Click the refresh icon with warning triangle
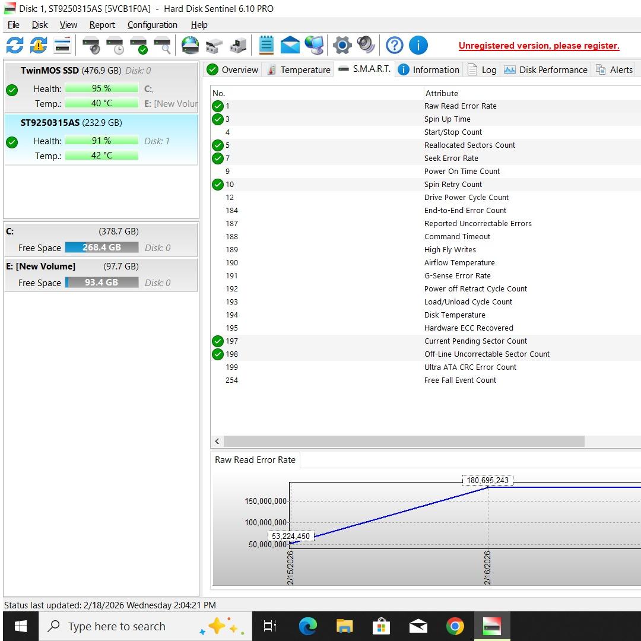 pos(39,45)
